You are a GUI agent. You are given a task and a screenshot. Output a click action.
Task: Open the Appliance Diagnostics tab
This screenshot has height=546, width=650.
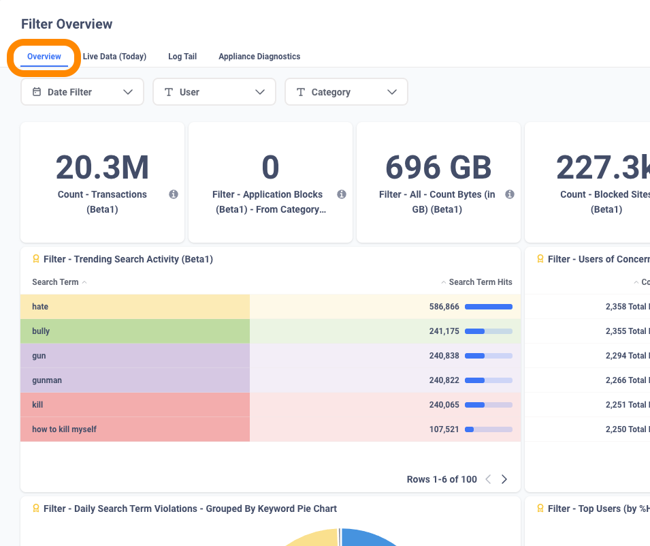pos(259,57)
